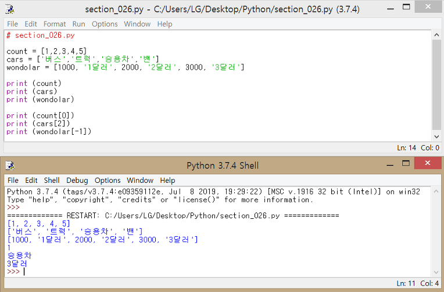
Task: Click the code line 'print (wondolar[-1])'
Action: (x=49, y=132)
